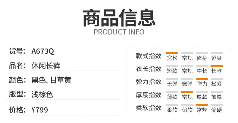The width and height of the screenshot is (238, 123).
Task: Pick the 无弹 elasticity option
Action: click(172, 84)
